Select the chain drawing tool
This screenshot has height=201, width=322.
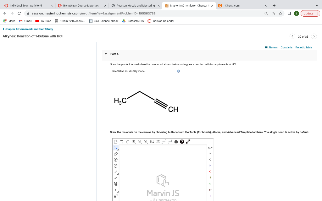click(115, 177)
